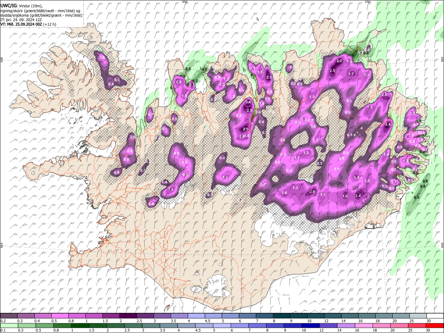Pick the 0.5–0.8 bright pink snow swatch
Image resolution: width=444 pixels, height=333 pixels.
[60, 316]
